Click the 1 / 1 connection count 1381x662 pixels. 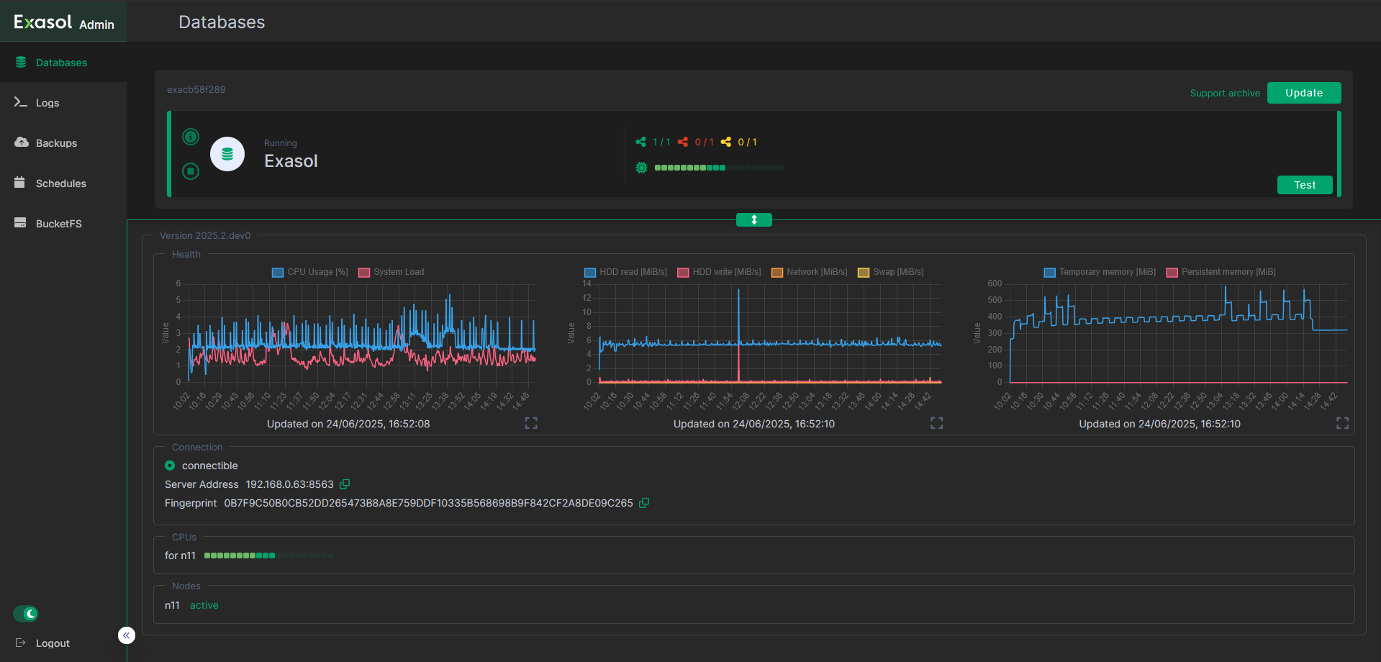(x=661, y=142)
